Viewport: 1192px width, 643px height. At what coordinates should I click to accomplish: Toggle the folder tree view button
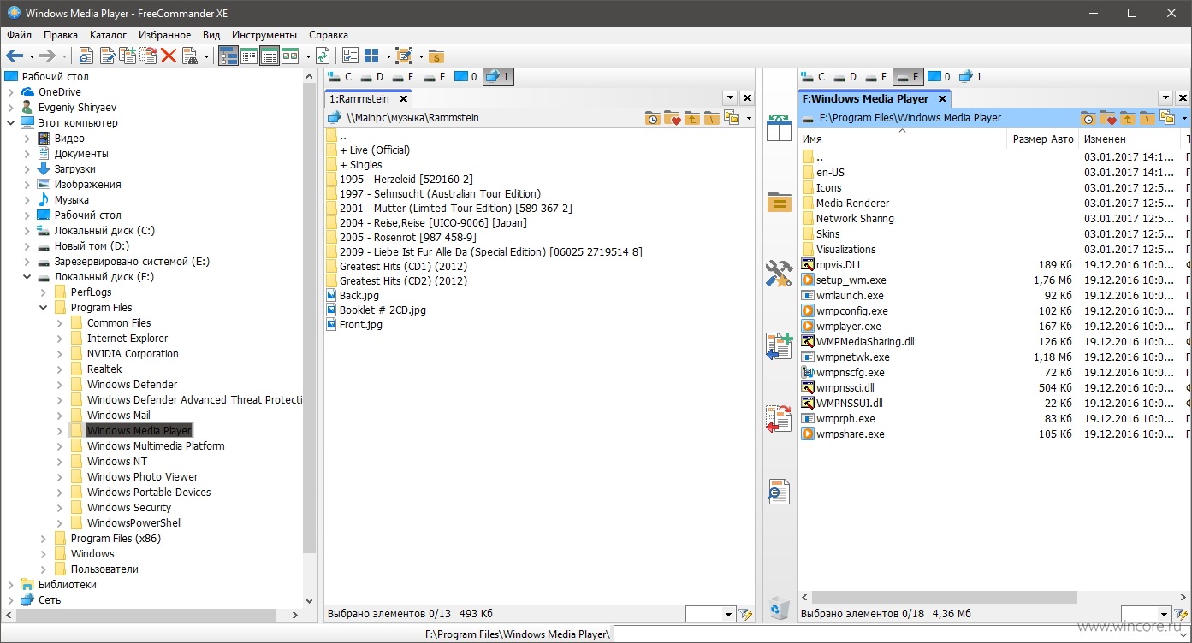click(228, 56)
